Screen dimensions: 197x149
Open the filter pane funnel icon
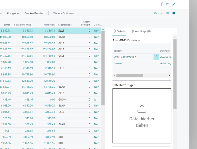[x=162, y=13]
